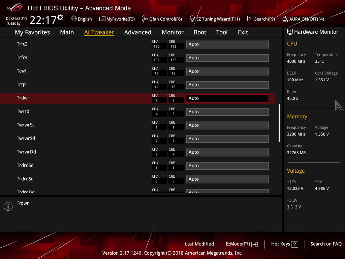Click the 22:17 clock display
Viewport: 345px width, 259px height.
[43, 20]
